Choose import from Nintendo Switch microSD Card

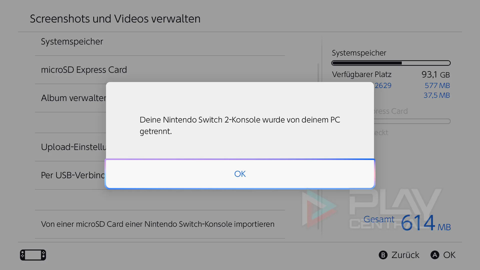pyautogui.click(x=160, y=224)
